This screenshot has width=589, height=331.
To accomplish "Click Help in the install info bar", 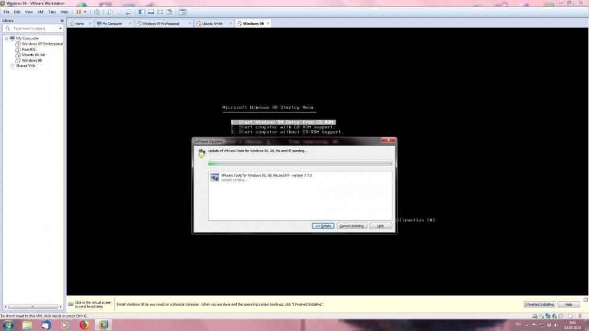I will (x=568, y=304).
